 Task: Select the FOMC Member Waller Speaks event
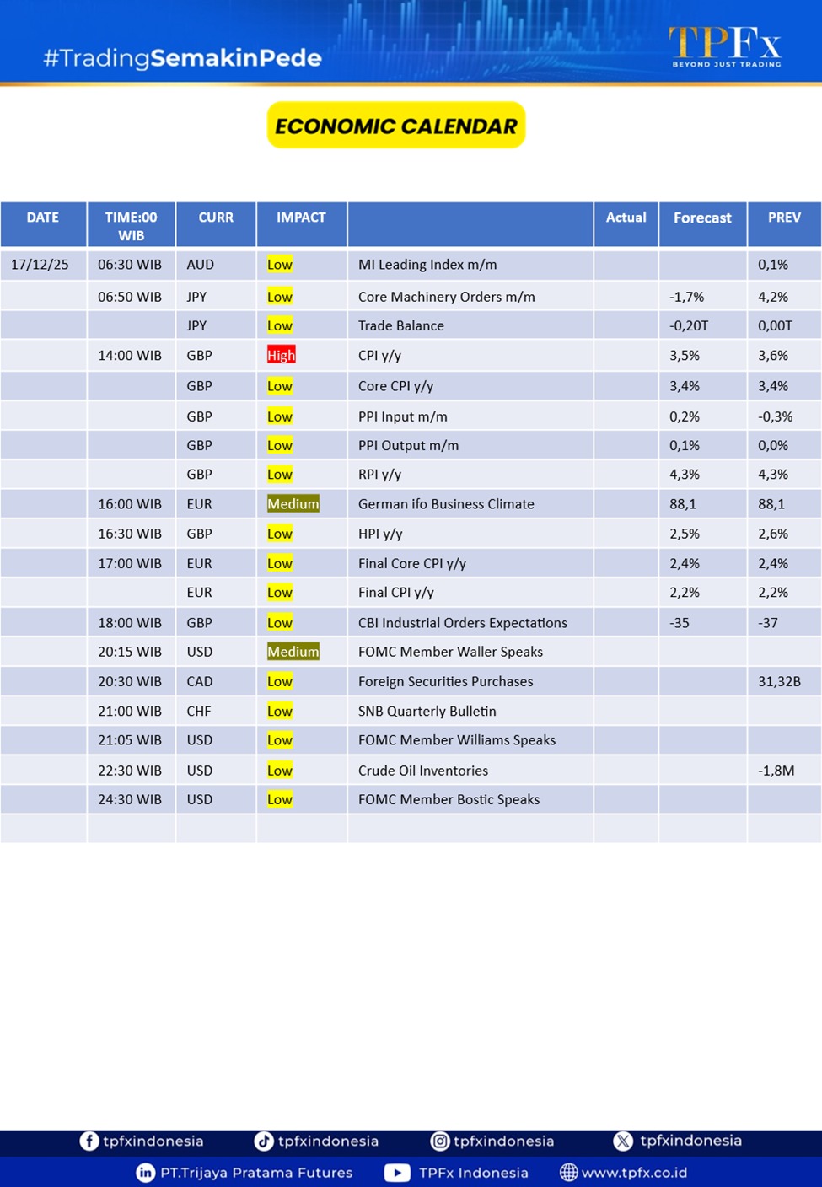(x=450, y=652)
